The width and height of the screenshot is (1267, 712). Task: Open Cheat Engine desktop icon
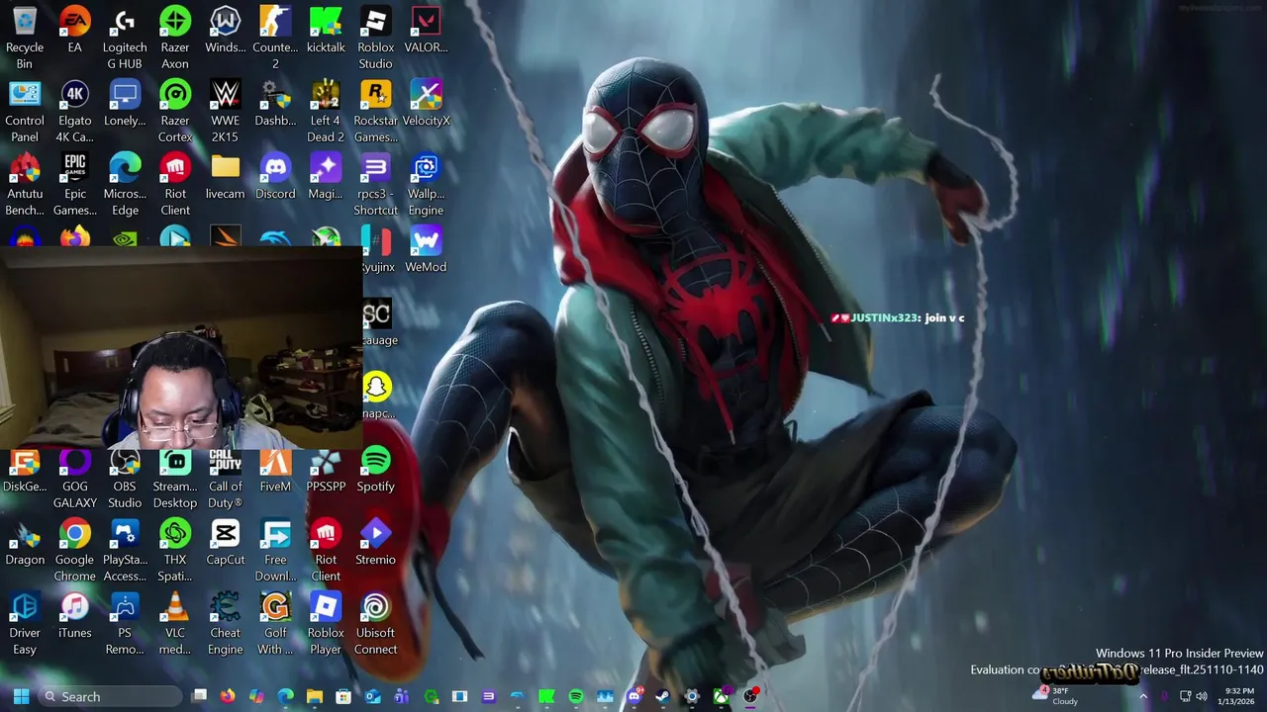[x=225, y=624]
